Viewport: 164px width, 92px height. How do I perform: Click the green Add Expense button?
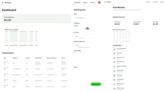point(96,84)
